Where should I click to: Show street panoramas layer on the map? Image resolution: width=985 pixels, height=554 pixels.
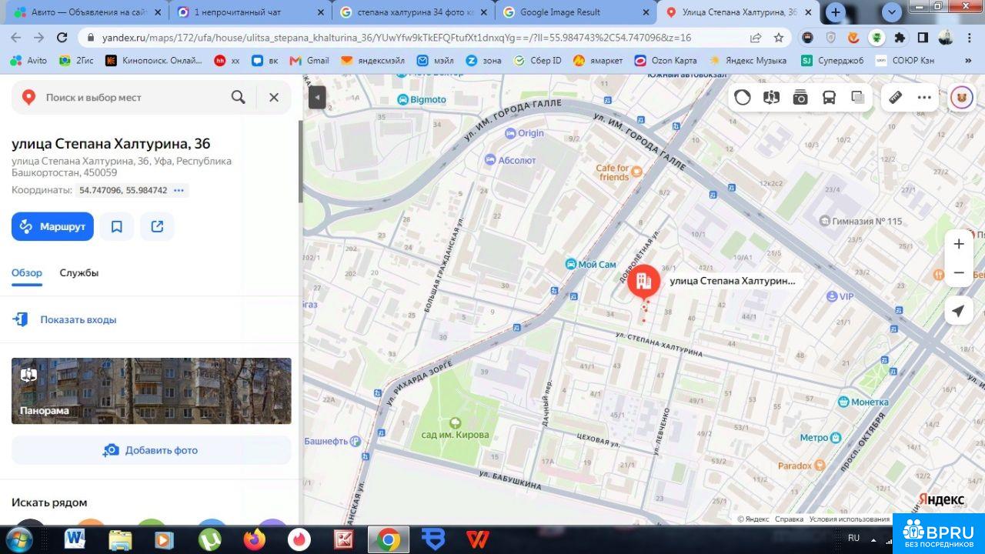(771, 97)
